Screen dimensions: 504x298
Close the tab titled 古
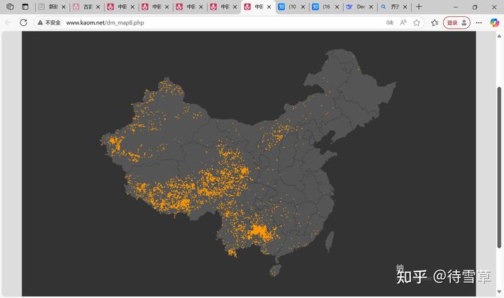(x=98, y=7)
